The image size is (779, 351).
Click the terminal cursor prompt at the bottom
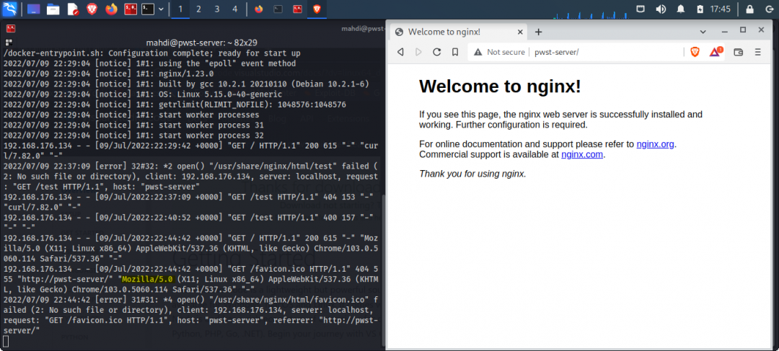pyautogui.click(x=6, y=341)
